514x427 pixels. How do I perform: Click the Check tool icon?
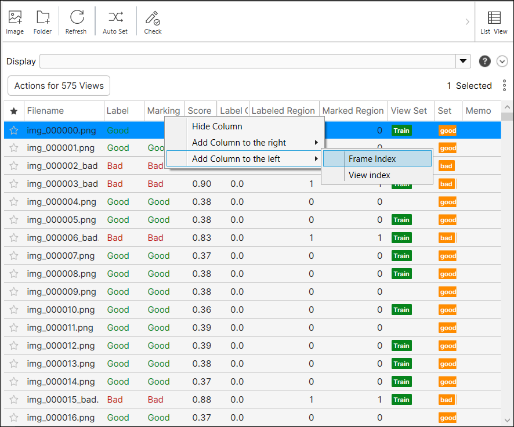pos(153,18)
